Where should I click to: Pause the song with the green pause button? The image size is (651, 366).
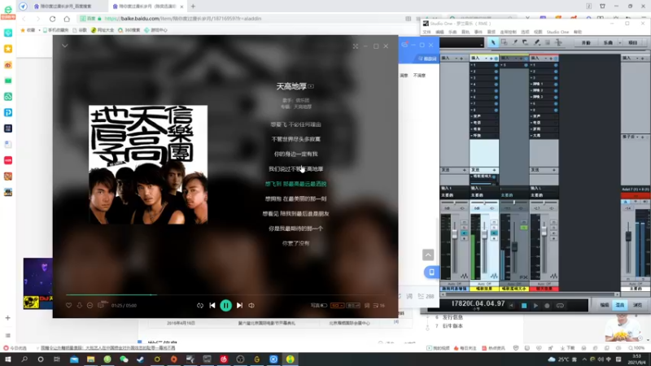pos(226,306)
